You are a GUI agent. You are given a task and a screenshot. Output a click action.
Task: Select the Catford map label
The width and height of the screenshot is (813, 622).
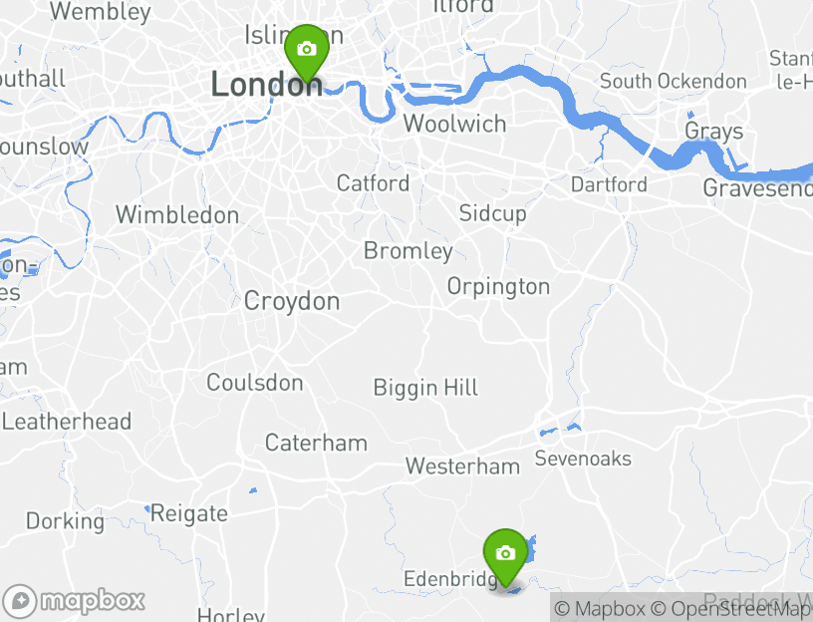click(373, 183)
